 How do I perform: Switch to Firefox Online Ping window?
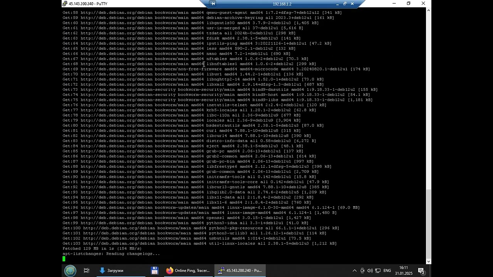188,270
